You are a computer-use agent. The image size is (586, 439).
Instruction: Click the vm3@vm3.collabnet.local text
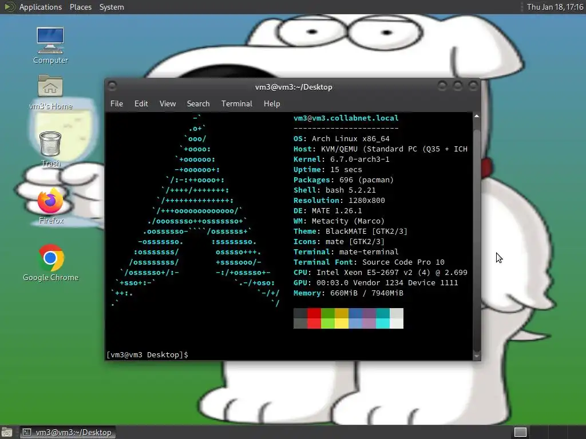pos(346,118)
